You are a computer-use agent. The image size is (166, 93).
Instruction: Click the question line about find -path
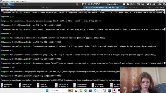pyautogui.click(x=51, y=21)
